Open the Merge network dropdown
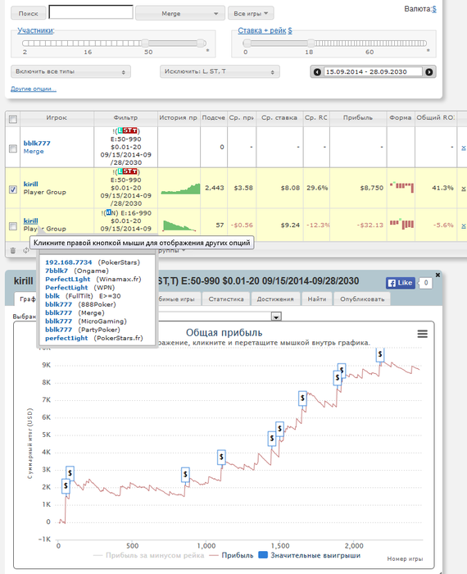467x574 pixels. (x=180, y=13)
